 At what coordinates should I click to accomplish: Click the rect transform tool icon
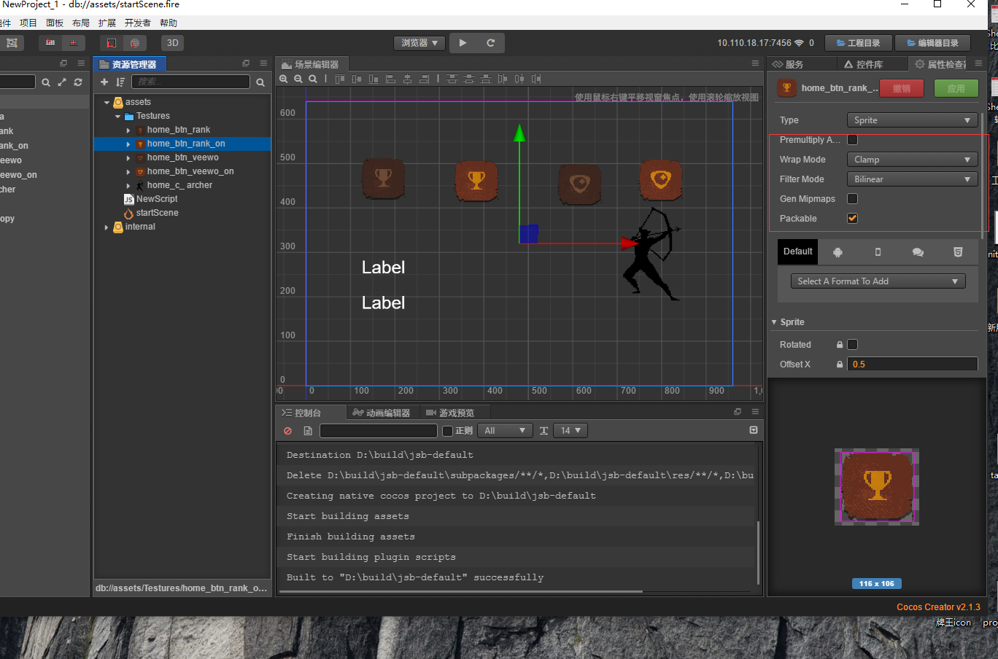click(x=12, y=43)
